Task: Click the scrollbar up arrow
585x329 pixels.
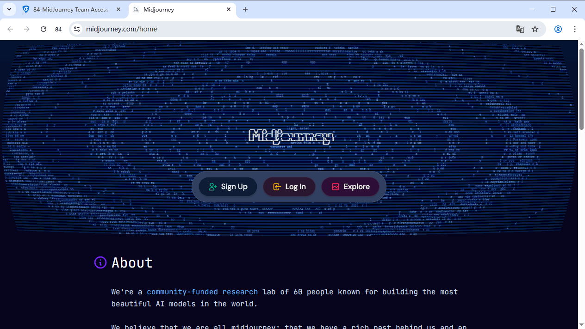Action: (x=582, y=43)
